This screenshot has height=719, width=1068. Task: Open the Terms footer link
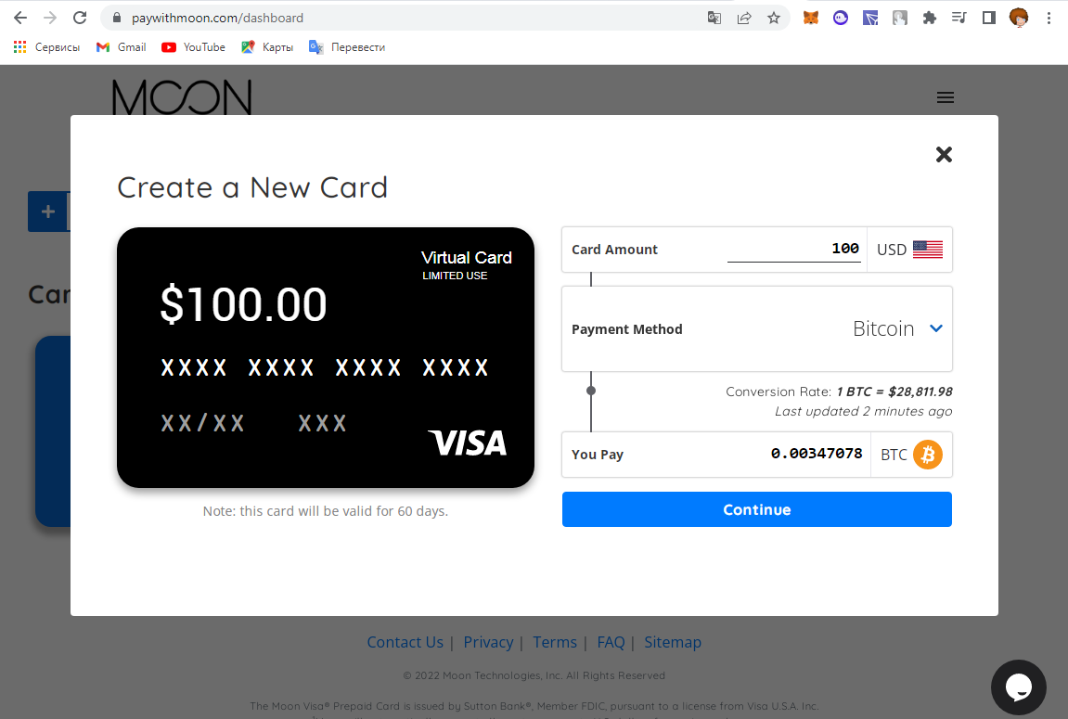click(555, 642)
